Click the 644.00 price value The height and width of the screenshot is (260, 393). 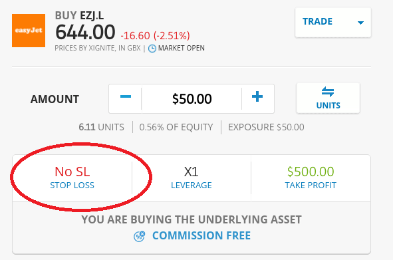tap(85, 32)
